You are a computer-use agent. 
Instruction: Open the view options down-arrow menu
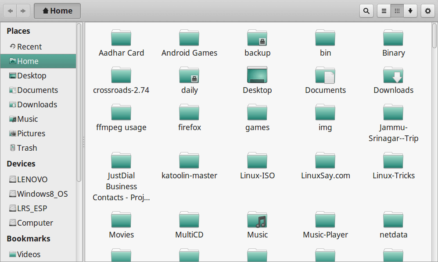point(410,11)
